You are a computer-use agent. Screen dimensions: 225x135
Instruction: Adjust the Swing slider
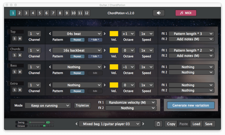point(37,122)
